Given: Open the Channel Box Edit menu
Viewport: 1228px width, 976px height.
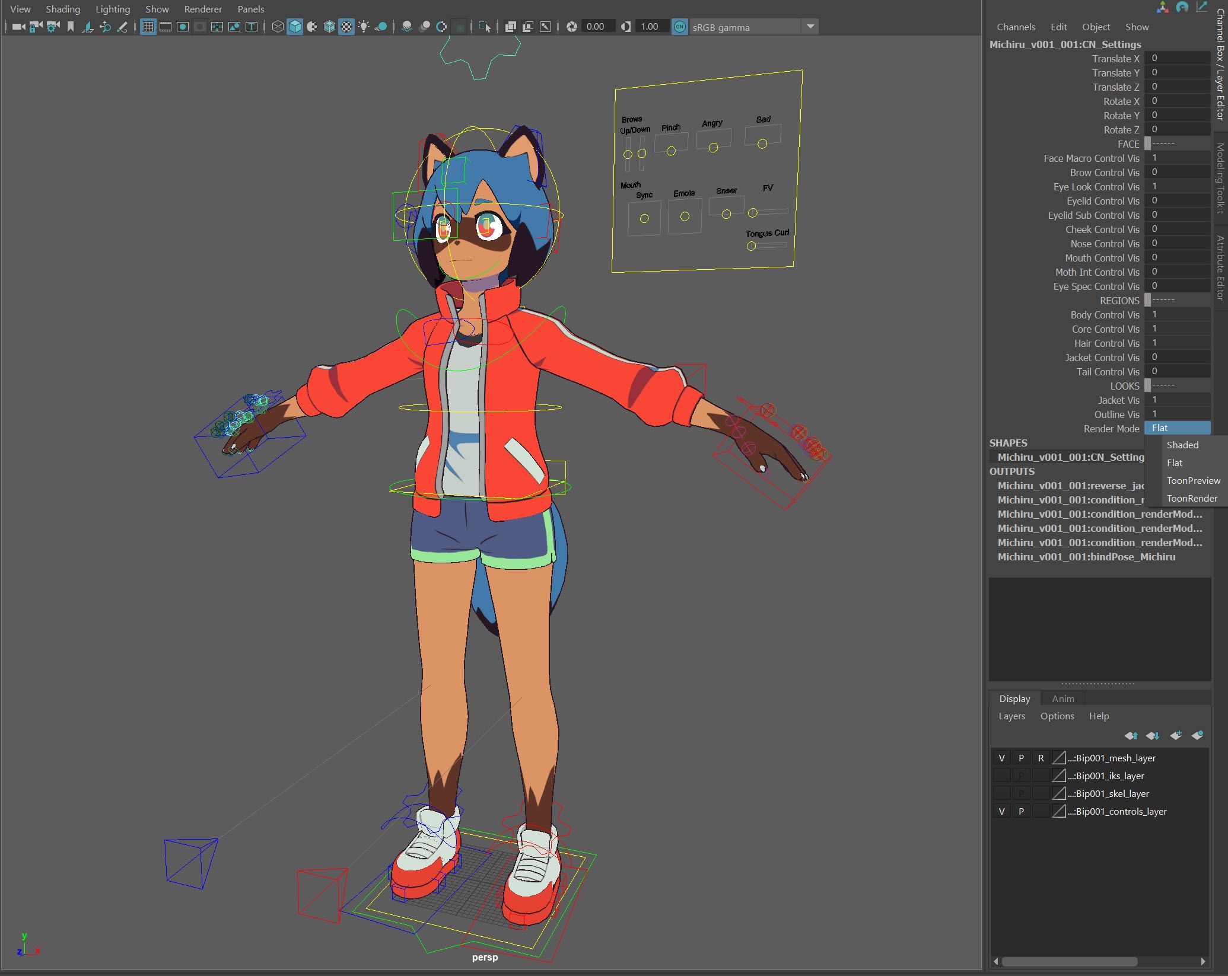Looking at the screenshot, I should tap(1058, 27).
